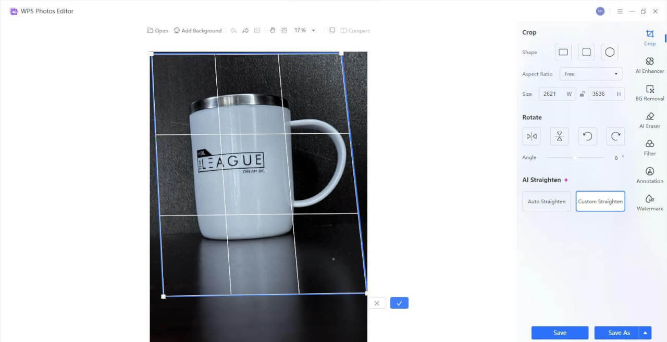Toggle Compare view
The height and width of the screenshot is (342, 667).
click(355, 30)
